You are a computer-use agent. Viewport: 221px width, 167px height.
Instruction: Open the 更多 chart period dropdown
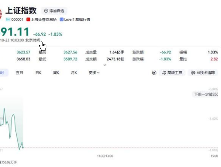point(94,73)
